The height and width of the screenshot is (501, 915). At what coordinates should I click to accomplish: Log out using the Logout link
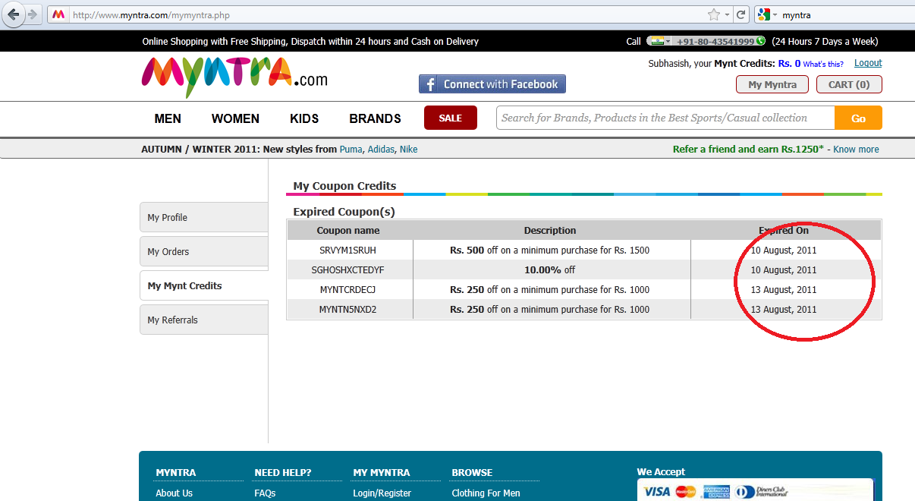click(868, 63)
